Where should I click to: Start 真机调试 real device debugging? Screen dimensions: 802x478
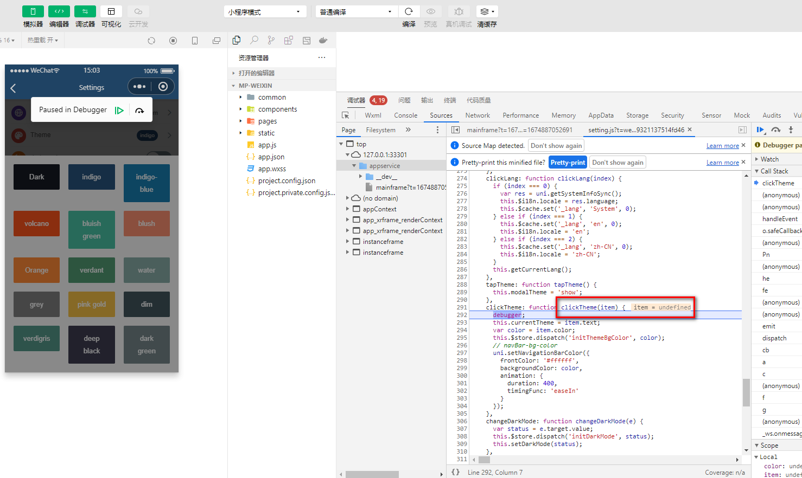click(459, 11)
